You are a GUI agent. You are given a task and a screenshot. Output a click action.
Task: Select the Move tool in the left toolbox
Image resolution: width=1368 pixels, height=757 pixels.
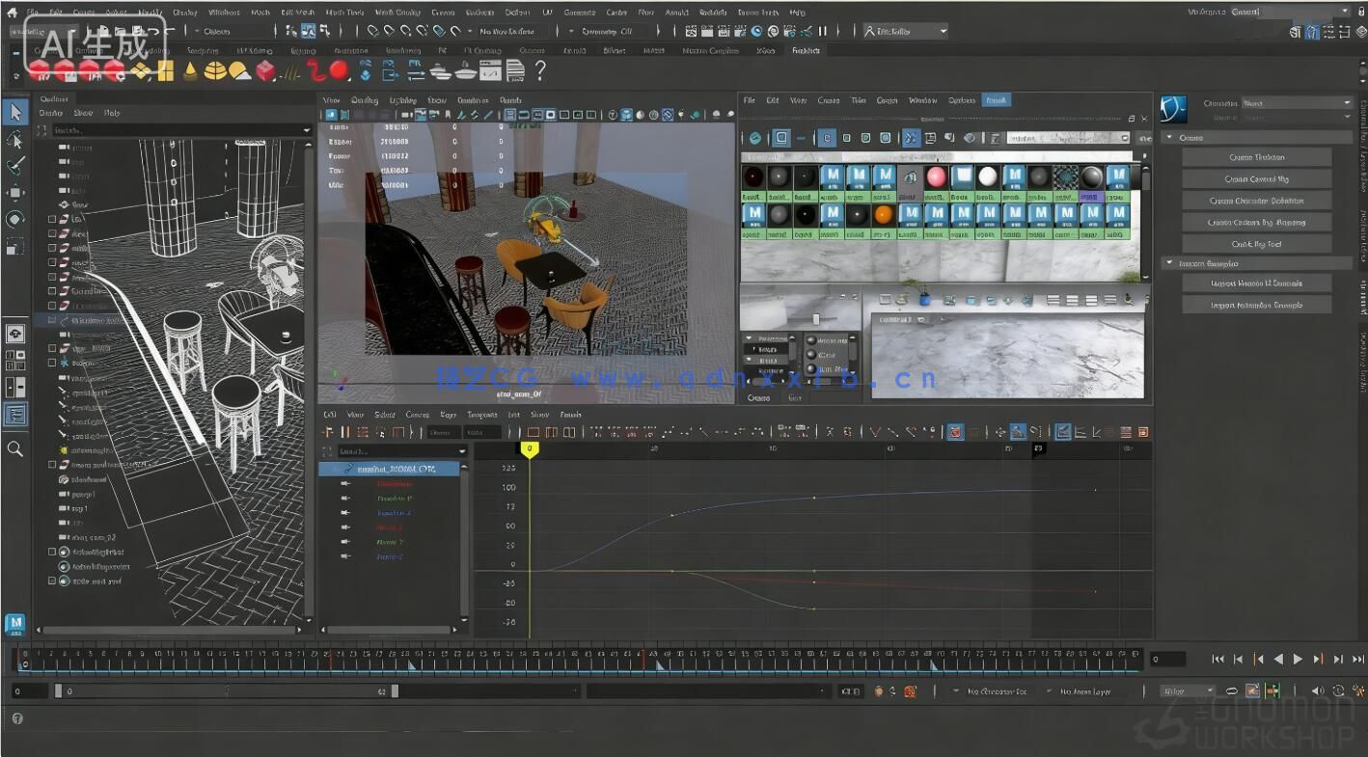click(x=15, y=192)
